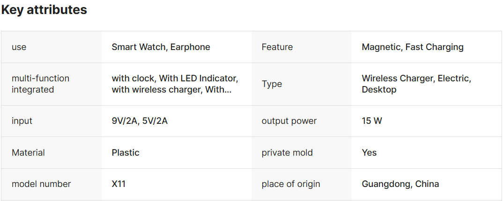Click the Feature attribute label
The width and height of the screenshot is (503, 201).
[x=277, y=47]
